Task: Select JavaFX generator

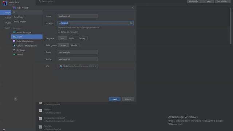Action: [27, 37]
